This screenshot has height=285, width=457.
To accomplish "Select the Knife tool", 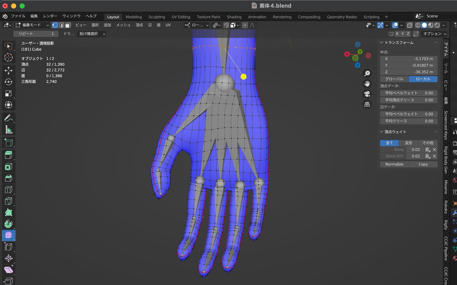I will click(8, 201).
